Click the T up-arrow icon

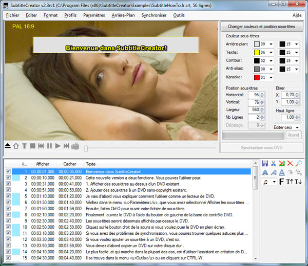click(x=290, y=182)
